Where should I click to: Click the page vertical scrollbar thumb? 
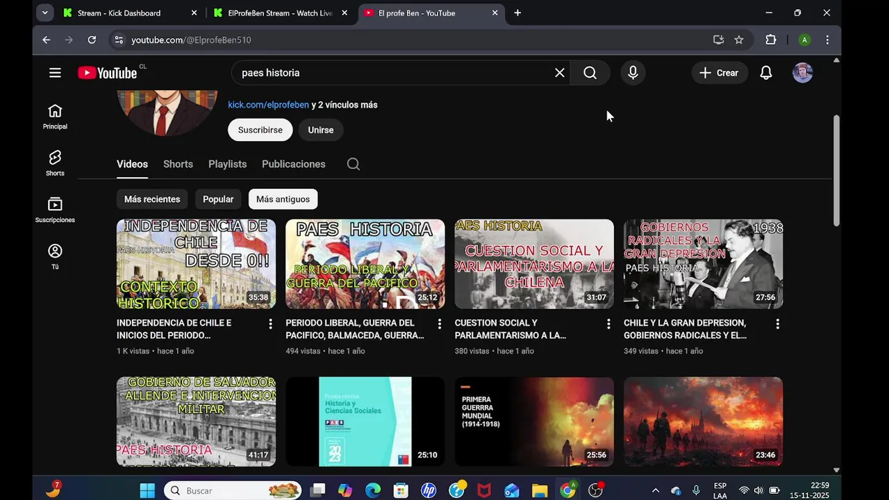click(x=836, y=170)
